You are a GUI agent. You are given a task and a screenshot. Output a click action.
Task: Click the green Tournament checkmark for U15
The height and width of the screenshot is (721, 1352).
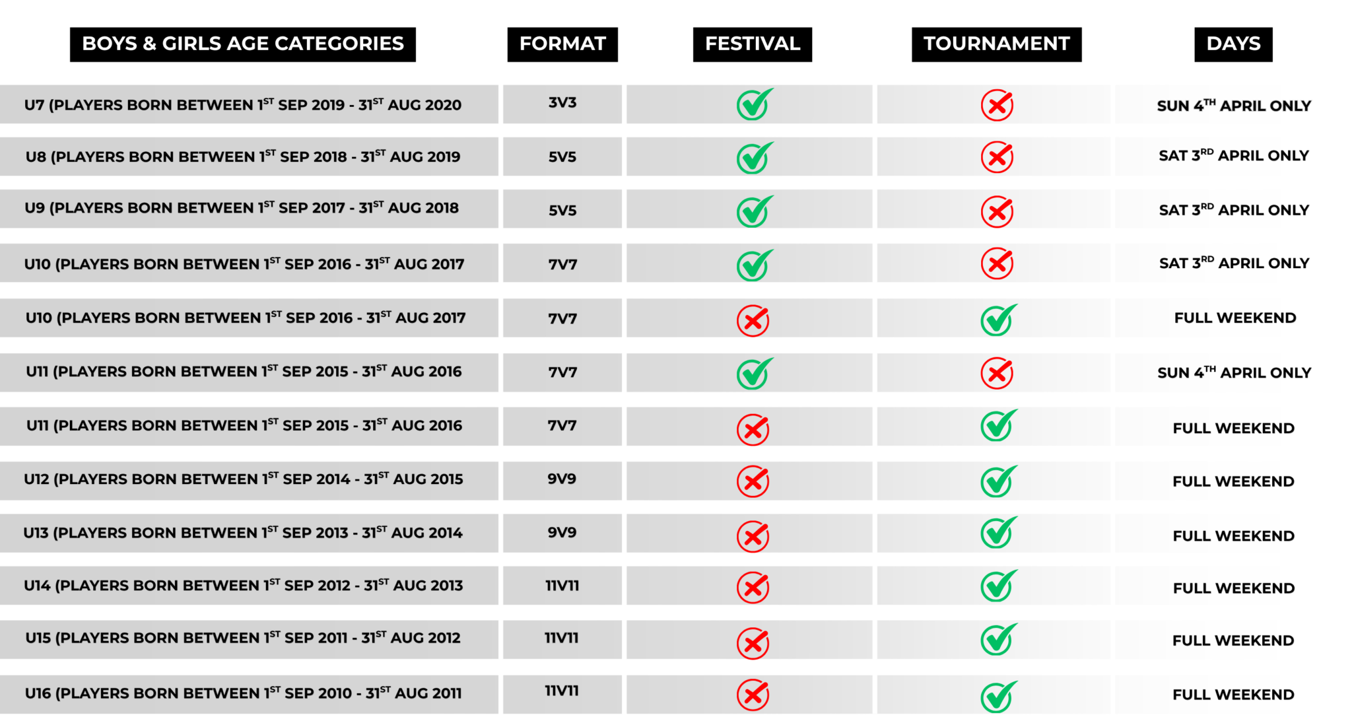[x=997, y=639]
